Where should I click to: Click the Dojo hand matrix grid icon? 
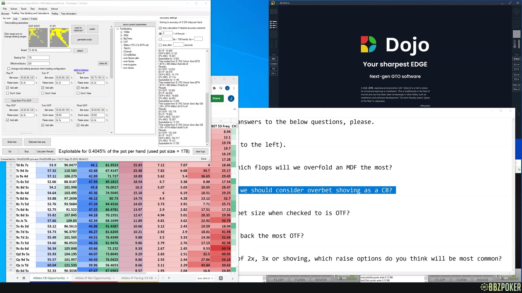[516, 34]
